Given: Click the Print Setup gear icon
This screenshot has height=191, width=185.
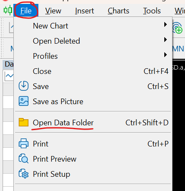Looking at the screenshot, I should coord(24,174).
